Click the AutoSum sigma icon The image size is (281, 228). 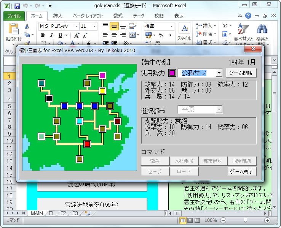(x=225, y=26)
